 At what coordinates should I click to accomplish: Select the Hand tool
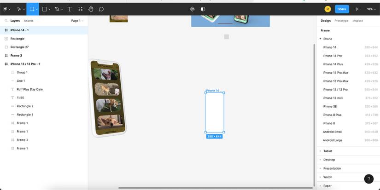point(91,9)
